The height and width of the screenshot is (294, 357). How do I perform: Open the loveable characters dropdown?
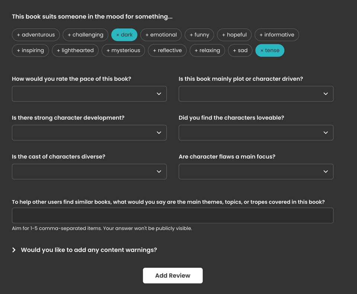coord(256,132)
